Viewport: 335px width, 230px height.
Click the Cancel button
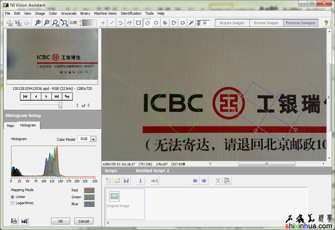pos(84,221)
